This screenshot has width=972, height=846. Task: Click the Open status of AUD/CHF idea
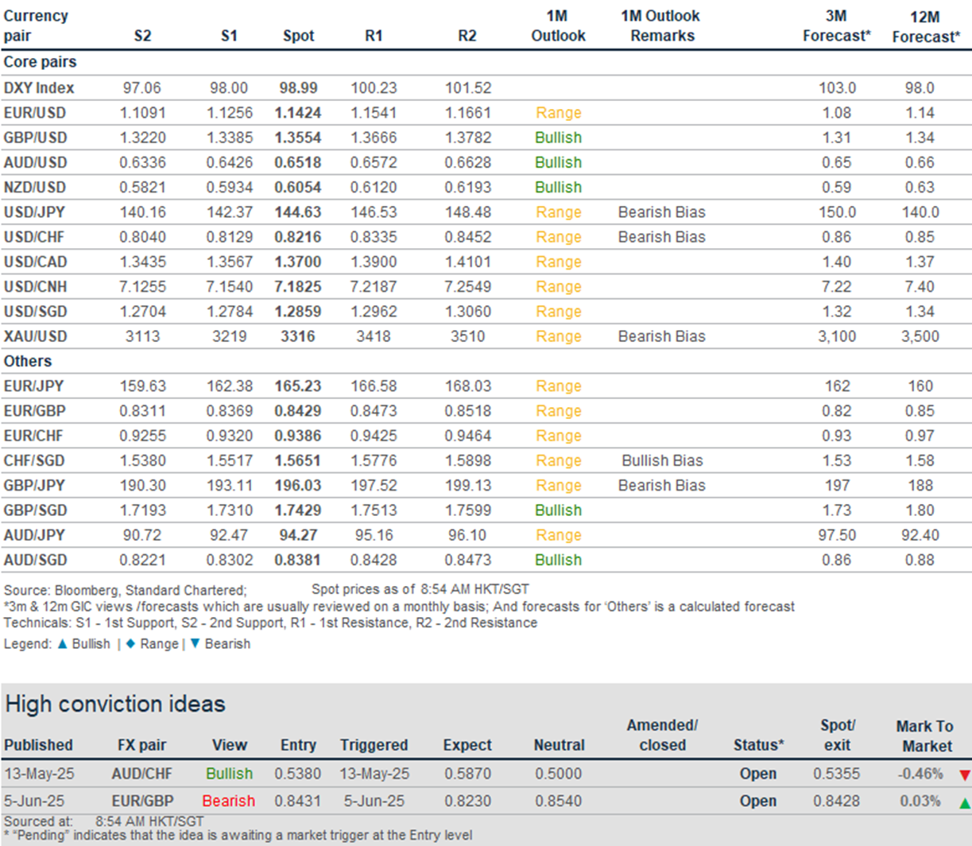[x=757, y=774]
